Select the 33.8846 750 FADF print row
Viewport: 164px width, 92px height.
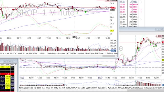coord(132,25)
